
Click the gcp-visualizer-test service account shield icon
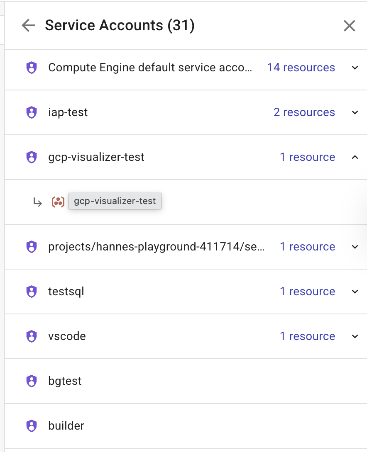tap(31, 157)
